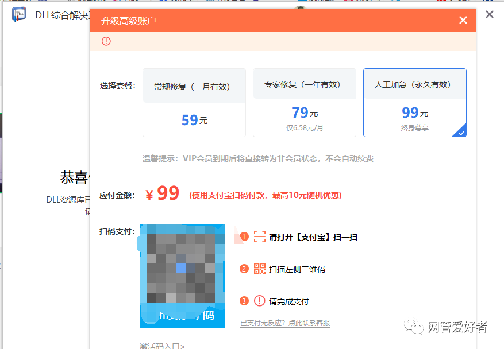Image resolution: width=504 pixels, height=349 pixels.
Task: Click the payment QR code image
Action: pos(182,276)
